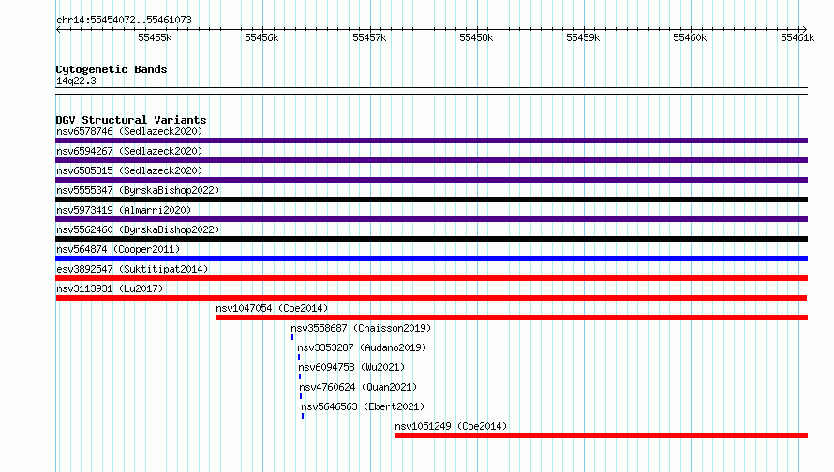This screenshot has height=472, width=834.
Task: Click the 55458k ruler position
Action: [x=476, y=37]
